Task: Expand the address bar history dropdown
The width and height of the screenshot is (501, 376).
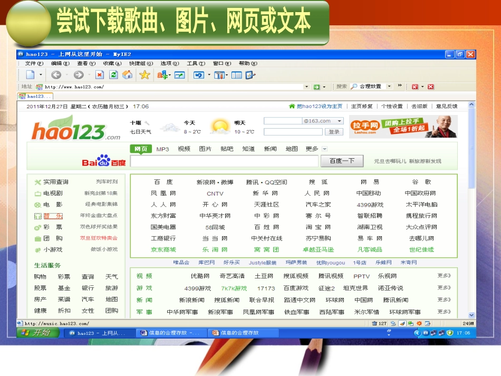Action: pos(307,86)
